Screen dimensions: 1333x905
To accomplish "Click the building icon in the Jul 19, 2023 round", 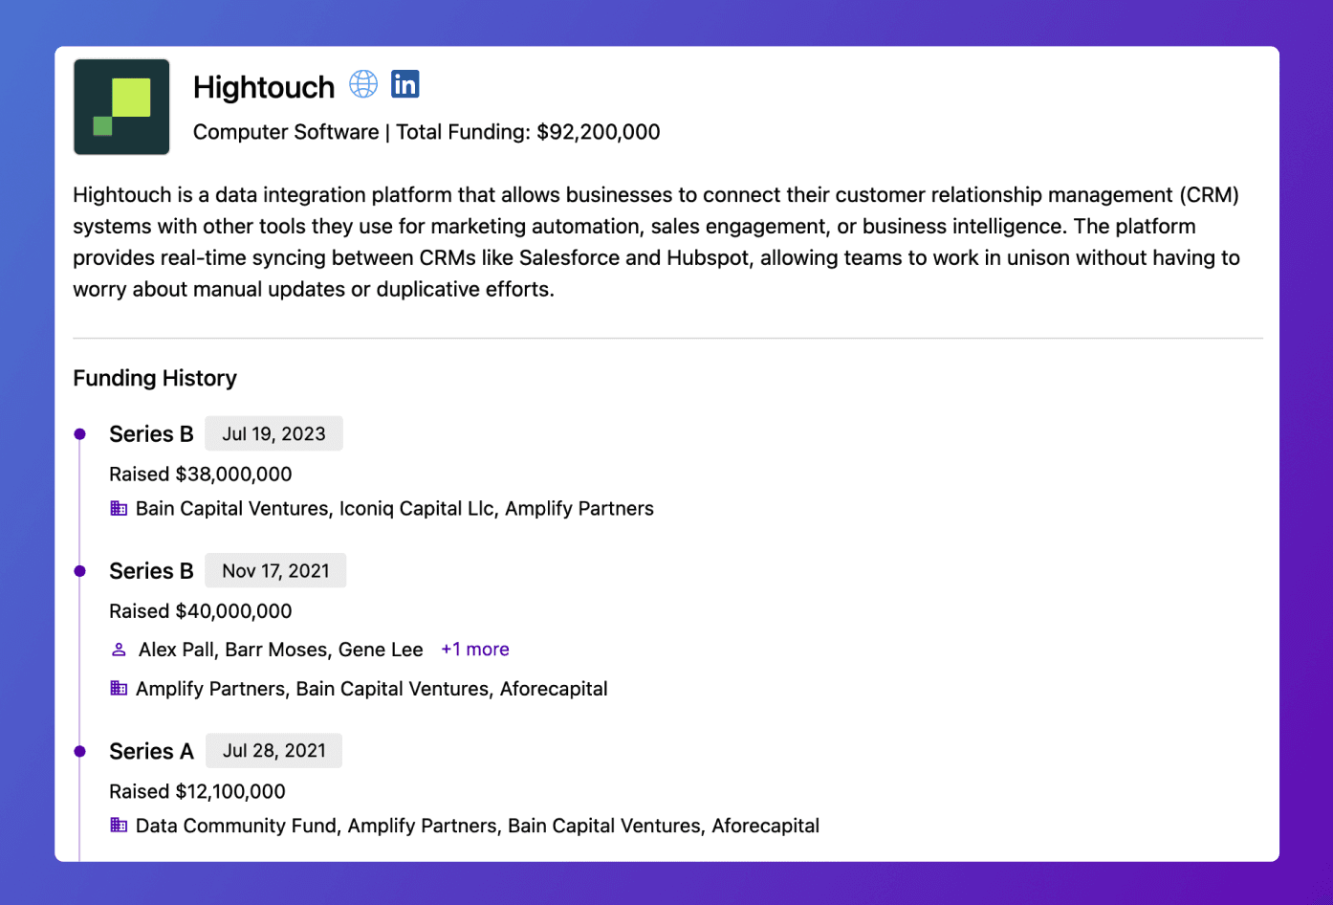I will pos(119,508).
